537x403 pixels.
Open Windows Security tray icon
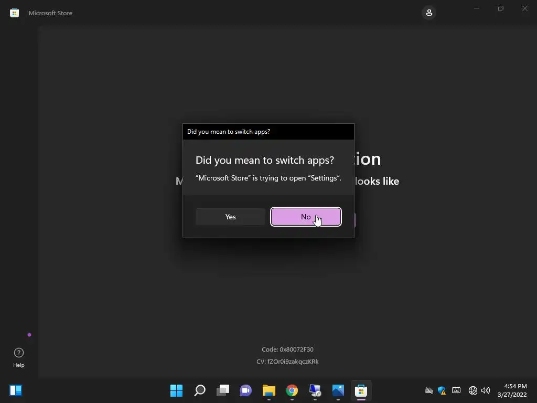442,390
